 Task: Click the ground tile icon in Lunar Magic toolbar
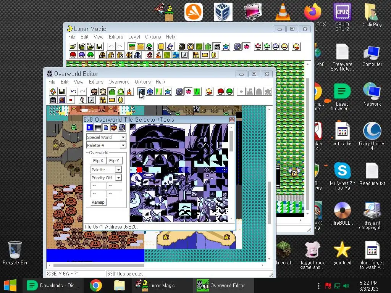132,47
